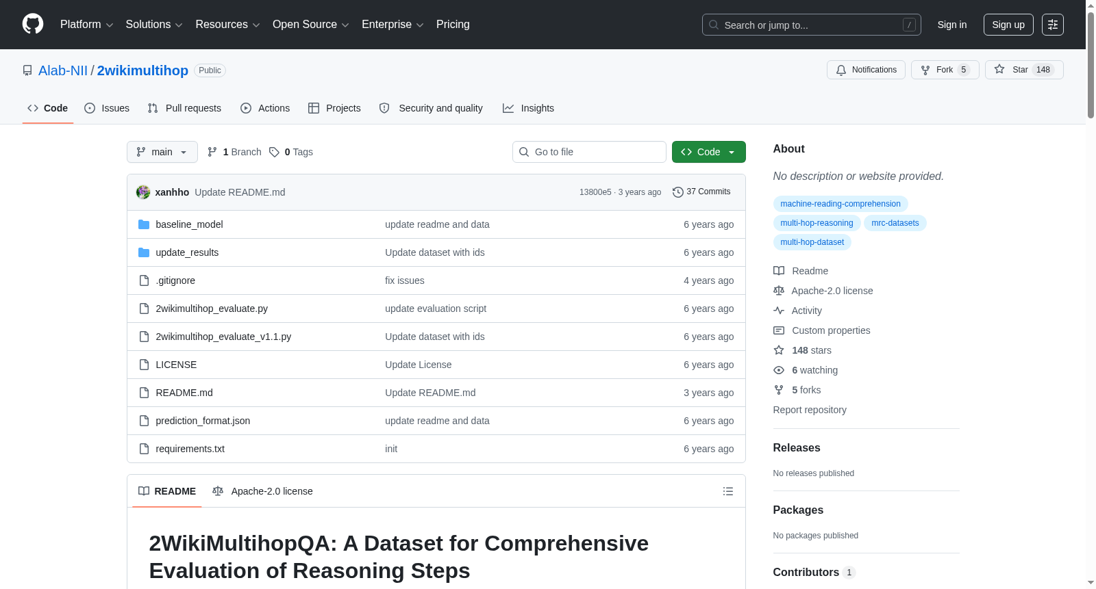Open the Code repository tab
1096x589 pixels.
(x=48, y=108)
